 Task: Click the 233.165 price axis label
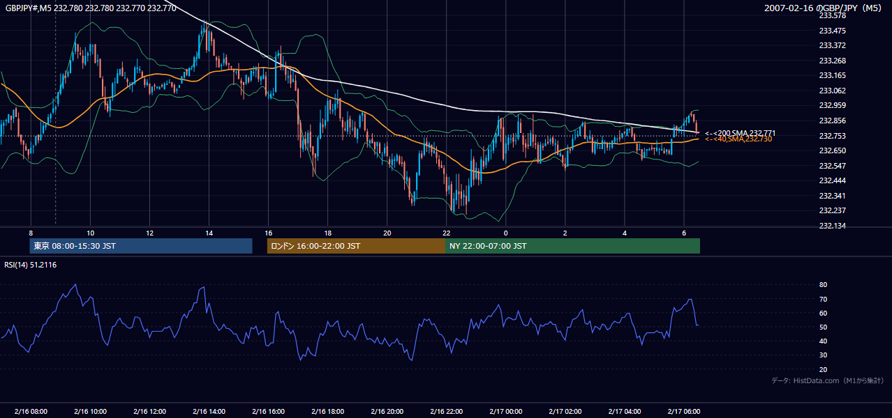832,75
